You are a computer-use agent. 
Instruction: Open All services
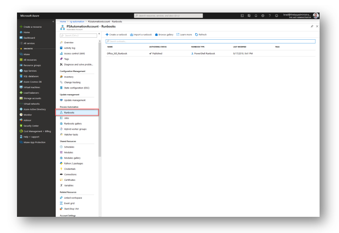27,43
